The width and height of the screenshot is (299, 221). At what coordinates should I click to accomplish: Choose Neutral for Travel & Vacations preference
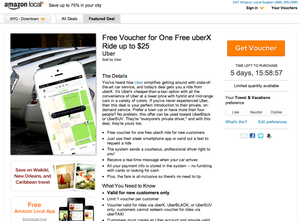256,112
